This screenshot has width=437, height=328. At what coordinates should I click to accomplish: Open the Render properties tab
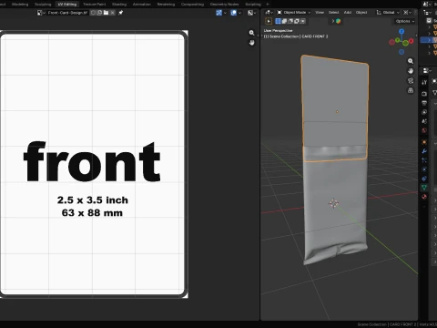point(424,94)
